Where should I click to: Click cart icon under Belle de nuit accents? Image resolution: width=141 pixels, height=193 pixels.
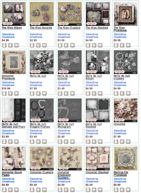(x=72, y=93)
